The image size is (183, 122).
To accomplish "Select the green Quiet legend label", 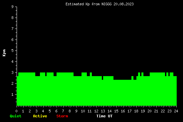I will point(16,116).
